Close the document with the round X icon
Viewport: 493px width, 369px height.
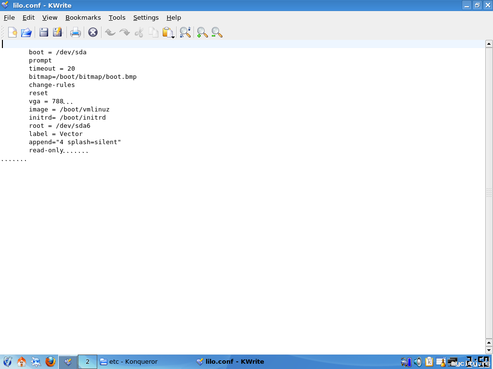click(93, 32)
